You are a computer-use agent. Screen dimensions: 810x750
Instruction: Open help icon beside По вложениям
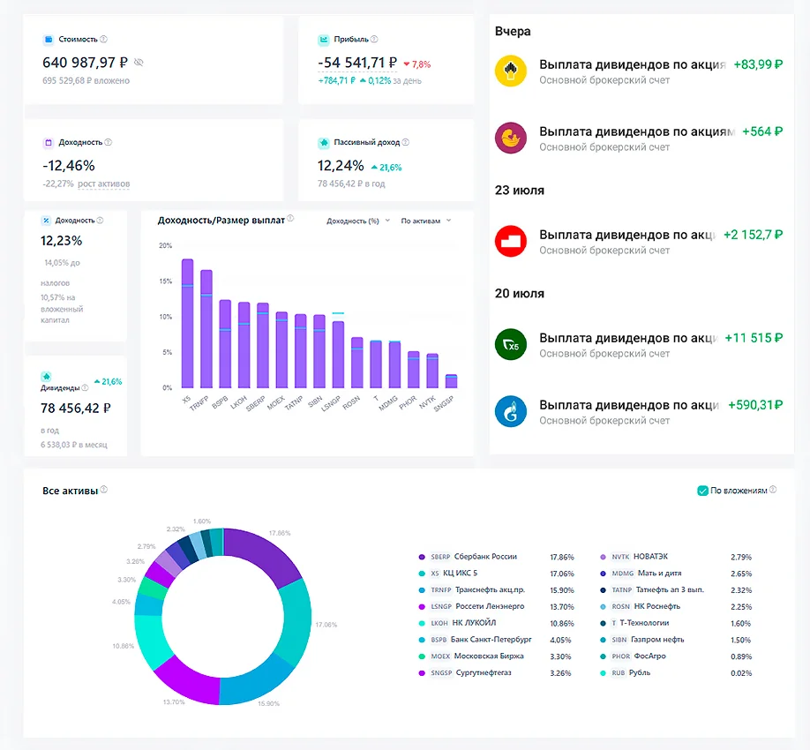click(773, 489)
